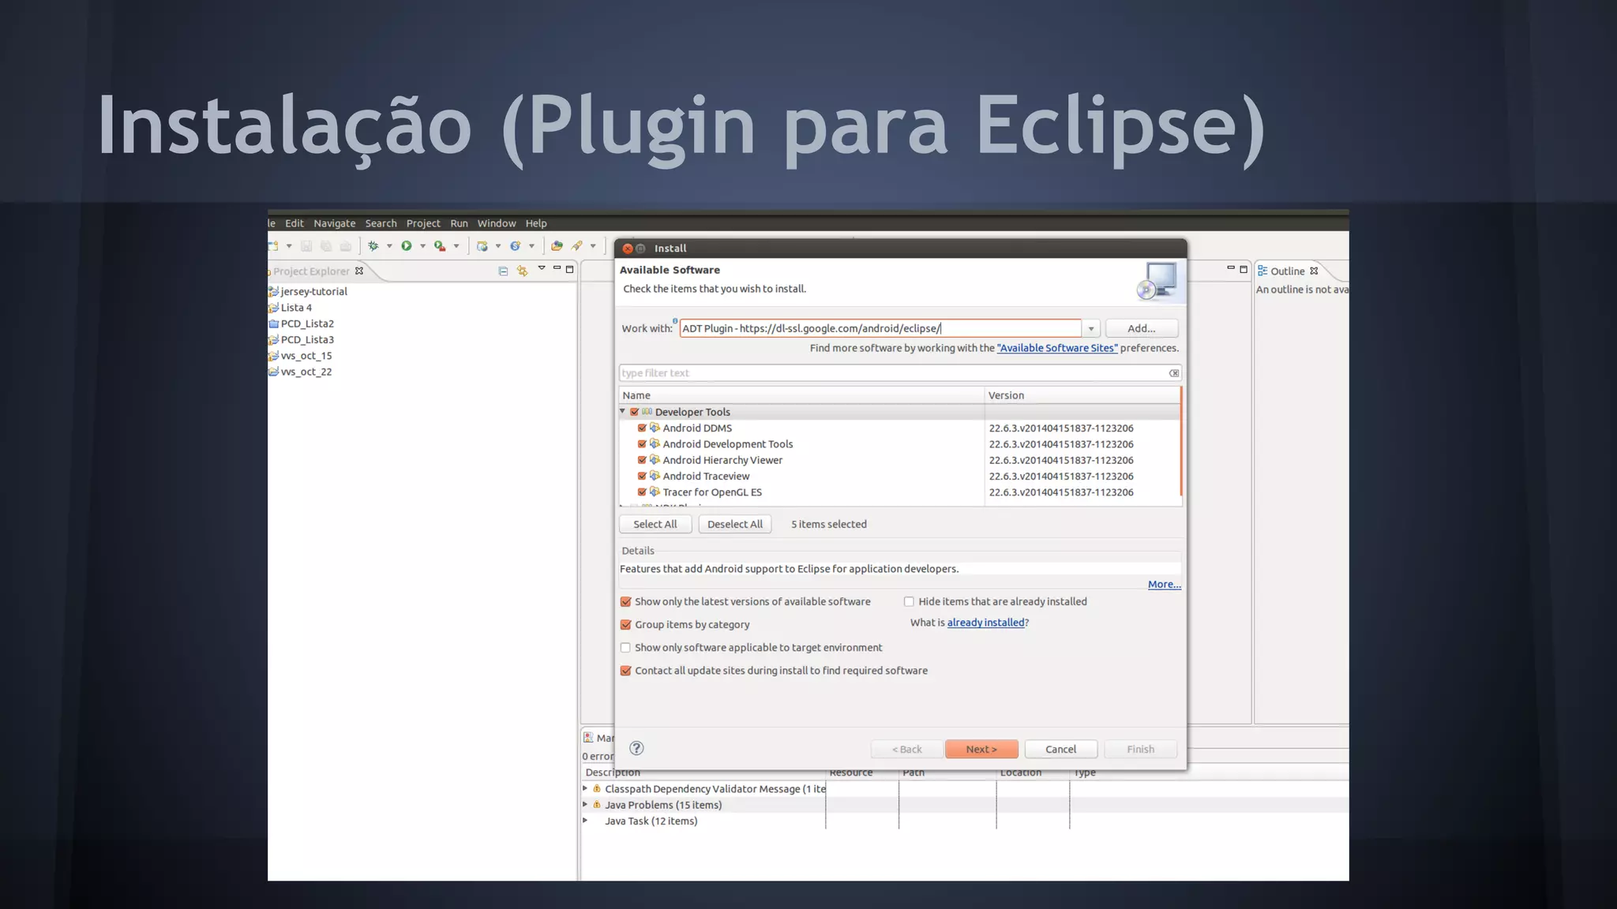
Task: Click the New file wizard toolbar icon
Action: coord(274,246)
